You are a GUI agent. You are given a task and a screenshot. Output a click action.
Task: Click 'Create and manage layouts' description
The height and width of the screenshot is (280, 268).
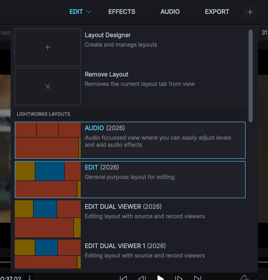point(121,45)
